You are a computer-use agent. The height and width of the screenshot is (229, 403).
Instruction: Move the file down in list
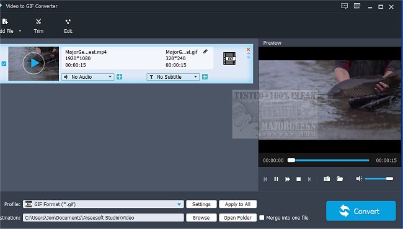coord(248,57)
